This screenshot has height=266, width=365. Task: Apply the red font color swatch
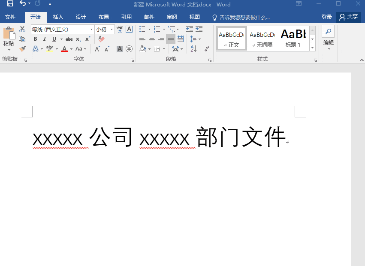(x=64, y=49)
